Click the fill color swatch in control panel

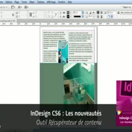pyautogui.click(x=68, y=13)
